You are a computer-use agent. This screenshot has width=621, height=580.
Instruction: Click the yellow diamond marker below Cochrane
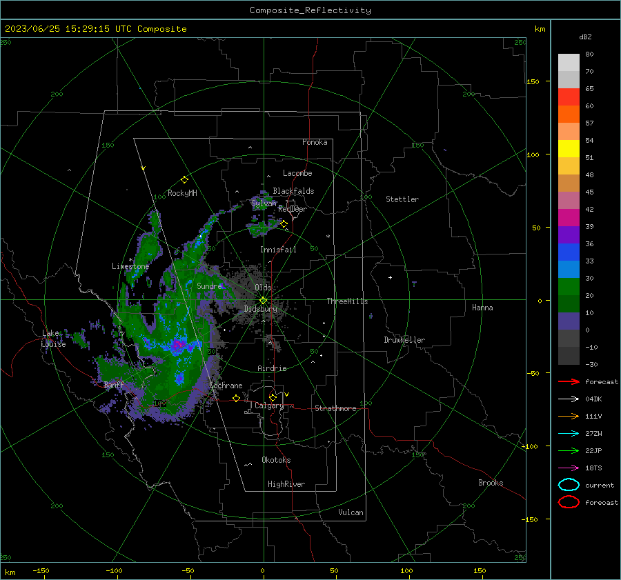(236, 398)
